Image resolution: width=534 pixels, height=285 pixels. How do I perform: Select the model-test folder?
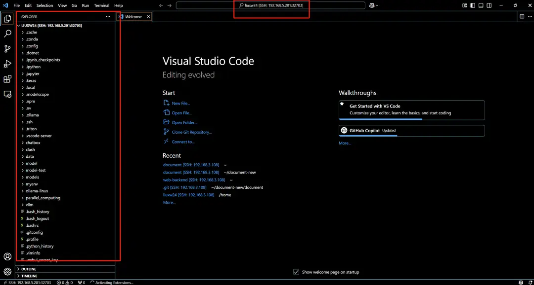[x=66, y=170]
